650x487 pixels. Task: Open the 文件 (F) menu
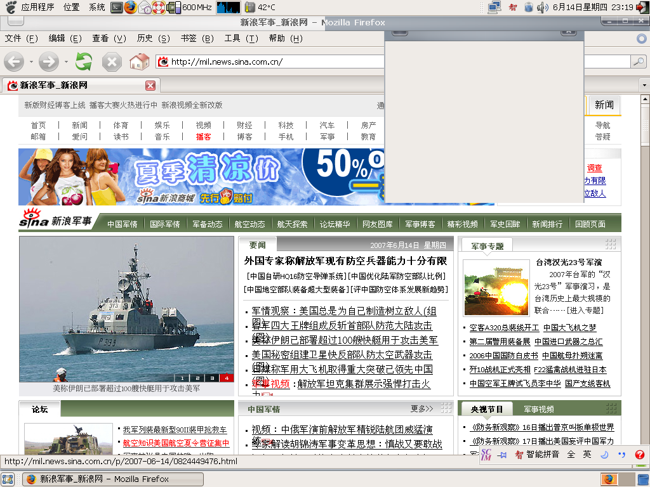(21, 39)
